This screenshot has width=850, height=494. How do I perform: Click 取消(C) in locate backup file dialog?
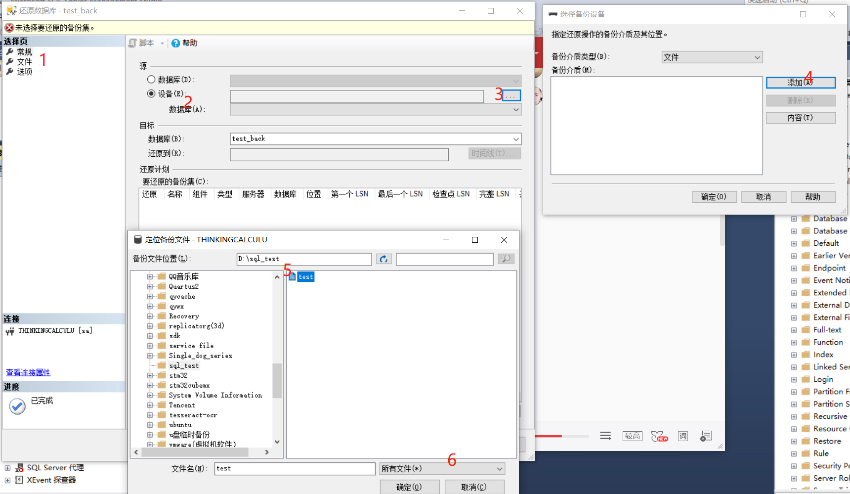(x=474, y=487)
